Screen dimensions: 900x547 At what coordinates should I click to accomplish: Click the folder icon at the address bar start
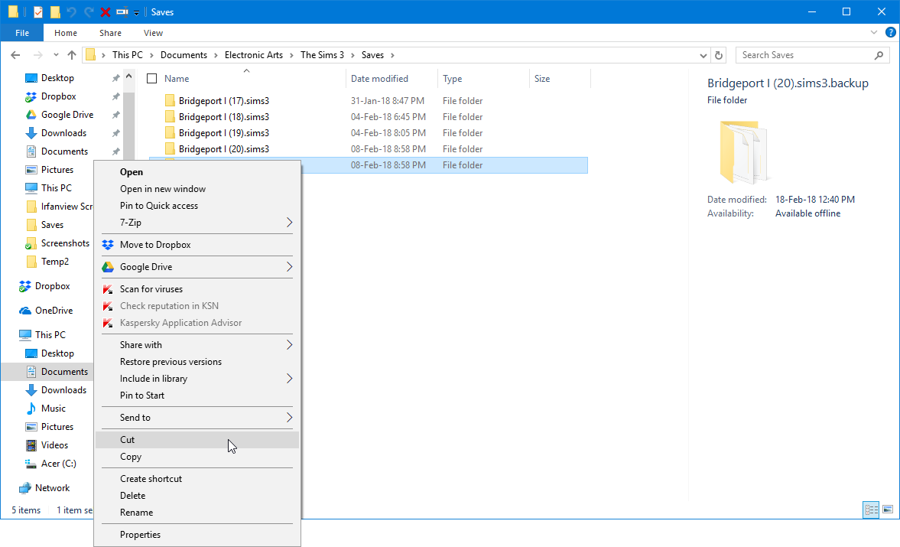pos(91,55)
